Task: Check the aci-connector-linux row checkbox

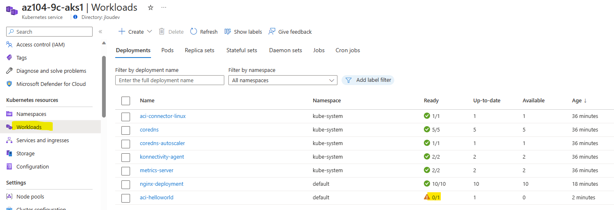Action: pyautogui.click(x=126, y=117)
